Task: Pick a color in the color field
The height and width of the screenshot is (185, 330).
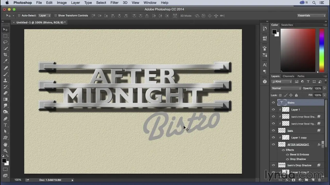Action: (x=298, y=50)
